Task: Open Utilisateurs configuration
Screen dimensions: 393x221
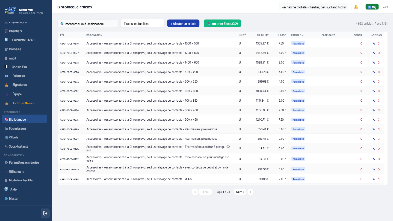Action: [17, 172]
